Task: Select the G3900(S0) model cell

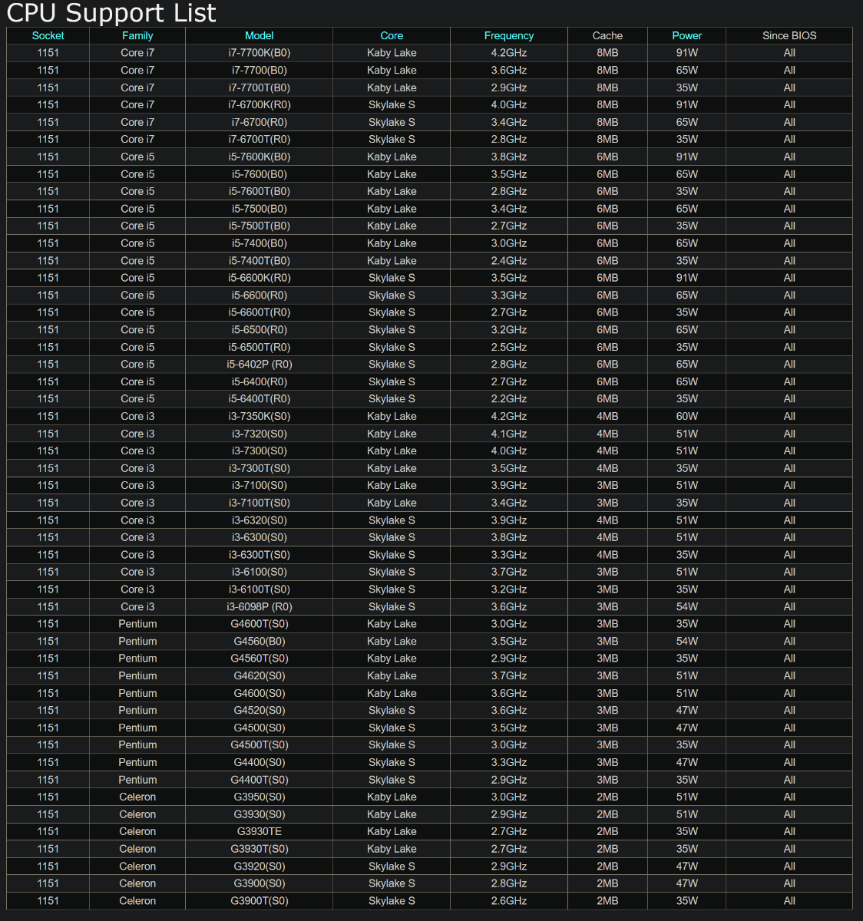Action: click(x=260, y=883)
